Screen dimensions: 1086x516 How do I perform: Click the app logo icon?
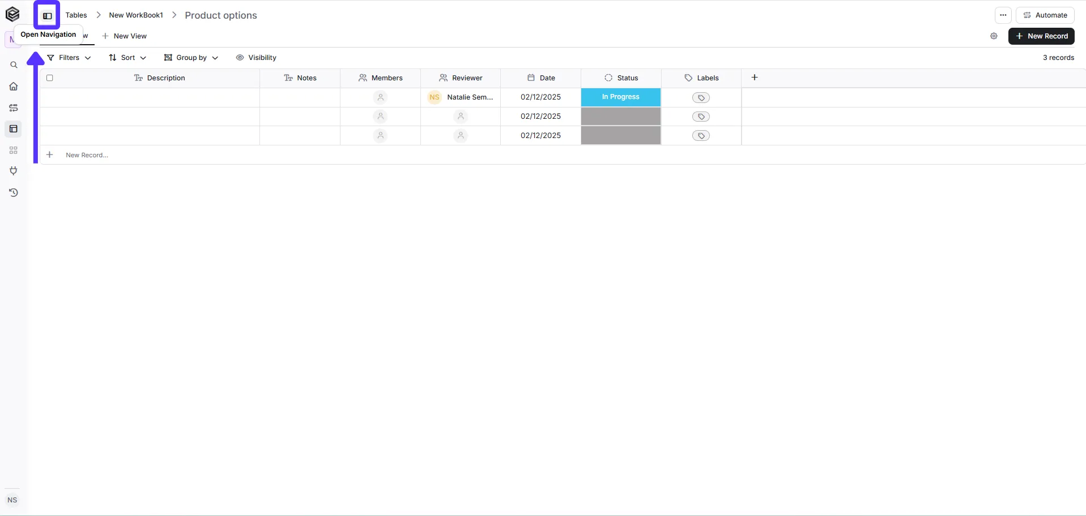click(x=12, y=14)
